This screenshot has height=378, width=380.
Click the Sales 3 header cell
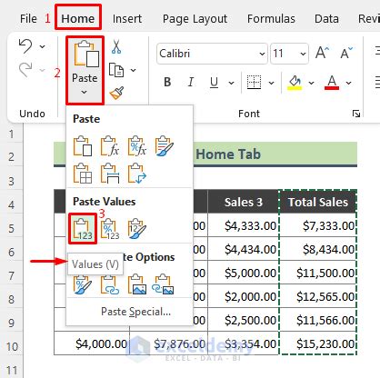[243, 202]
